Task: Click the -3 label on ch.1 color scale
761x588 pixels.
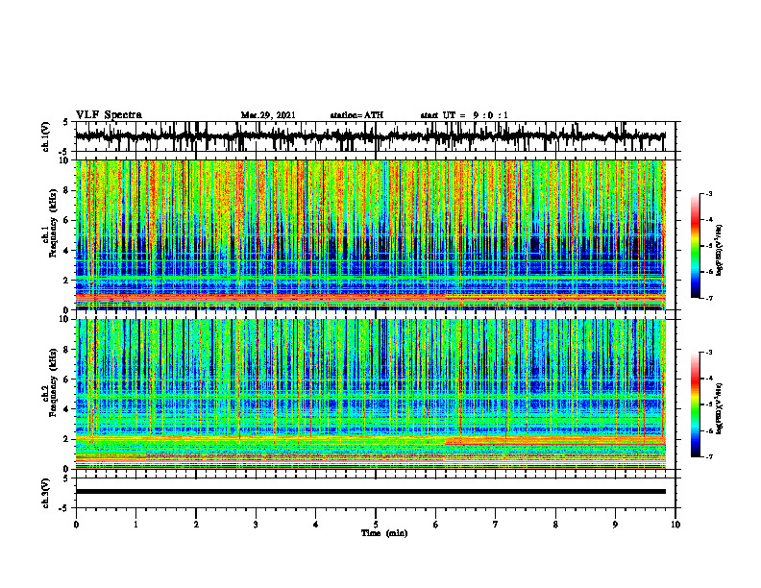Action: tap(709, 193)
